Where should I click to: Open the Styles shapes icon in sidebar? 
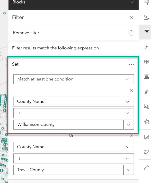click(x=147, y=17)
